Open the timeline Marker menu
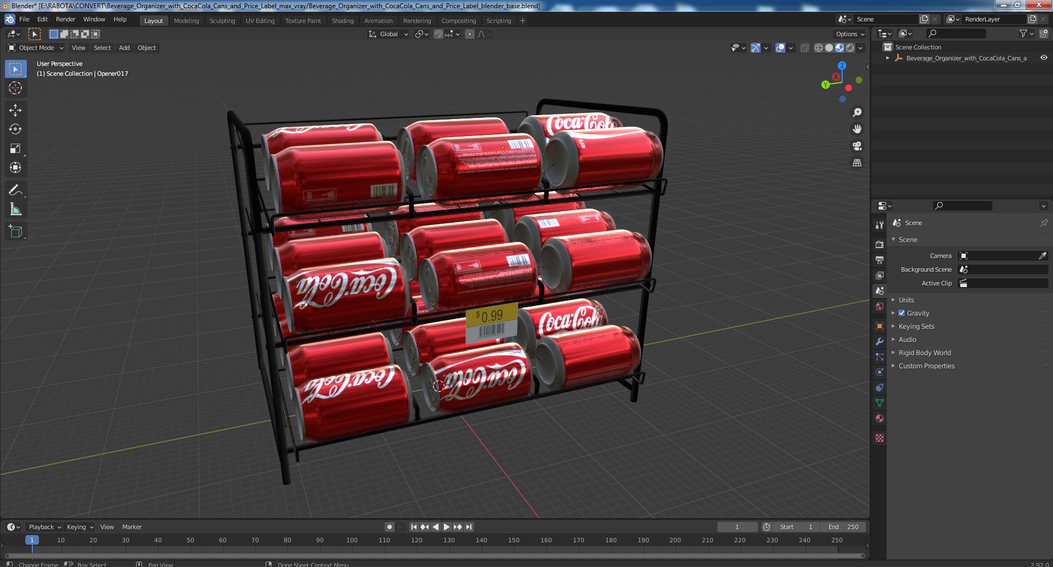The image size is (1053, 567). [132, 527]
